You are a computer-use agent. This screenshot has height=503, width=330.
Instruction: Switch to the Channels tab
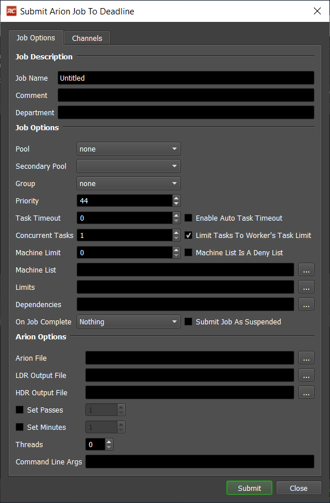(87, 38)
